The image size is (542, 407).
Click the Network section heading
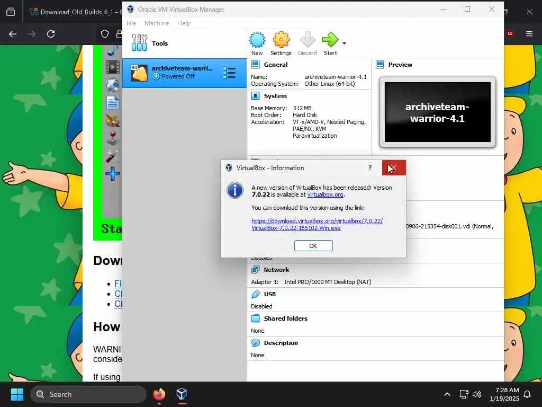click(276, 270)
